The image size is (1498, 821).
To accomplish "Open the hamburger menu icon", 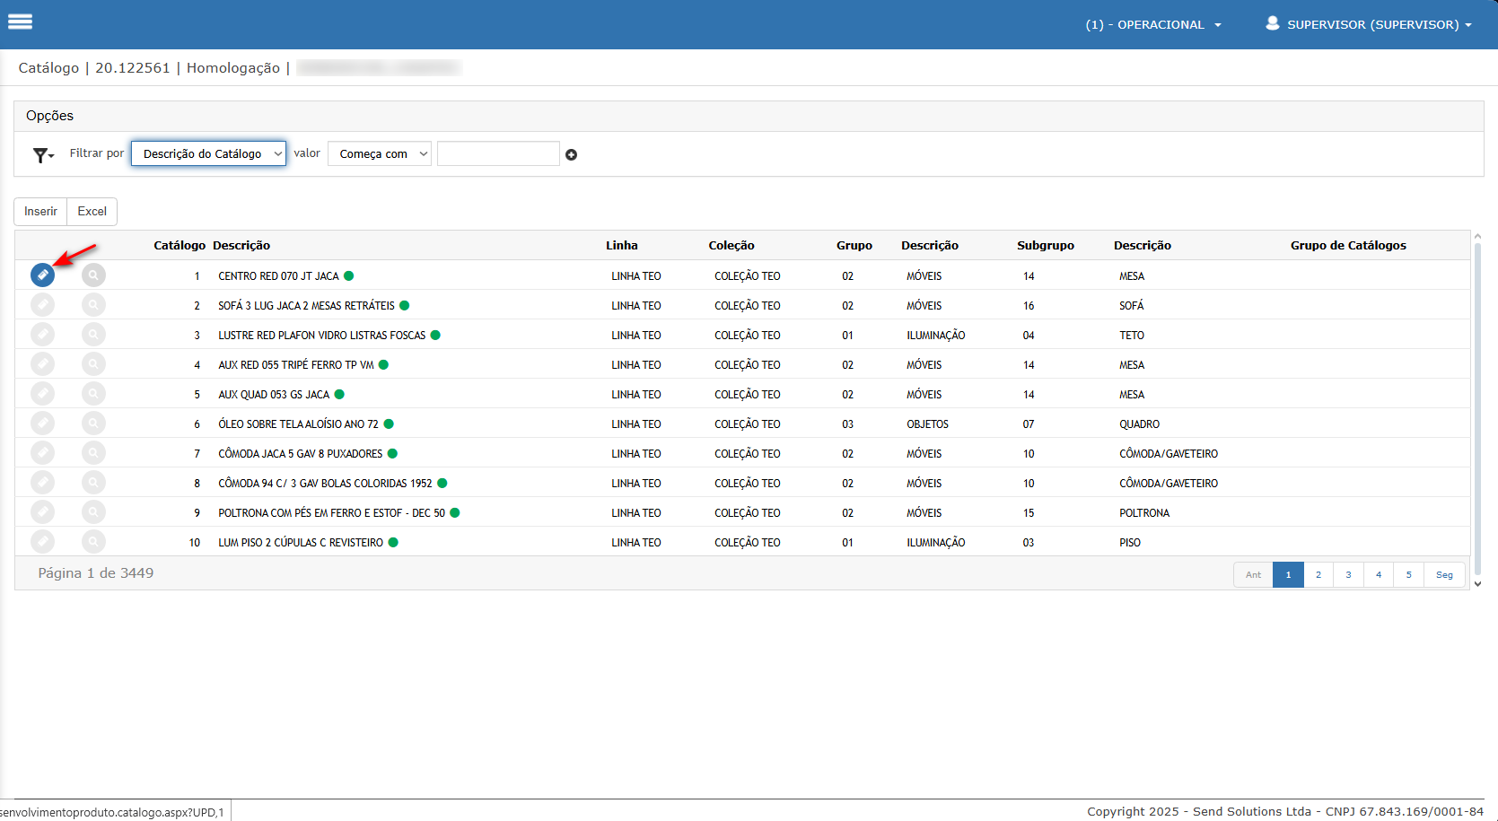I will tap(20, 22).
